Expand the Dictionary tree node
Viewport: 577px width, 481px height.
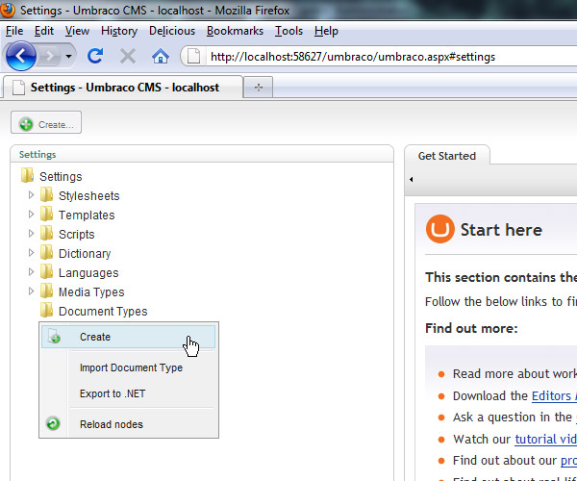32,252
